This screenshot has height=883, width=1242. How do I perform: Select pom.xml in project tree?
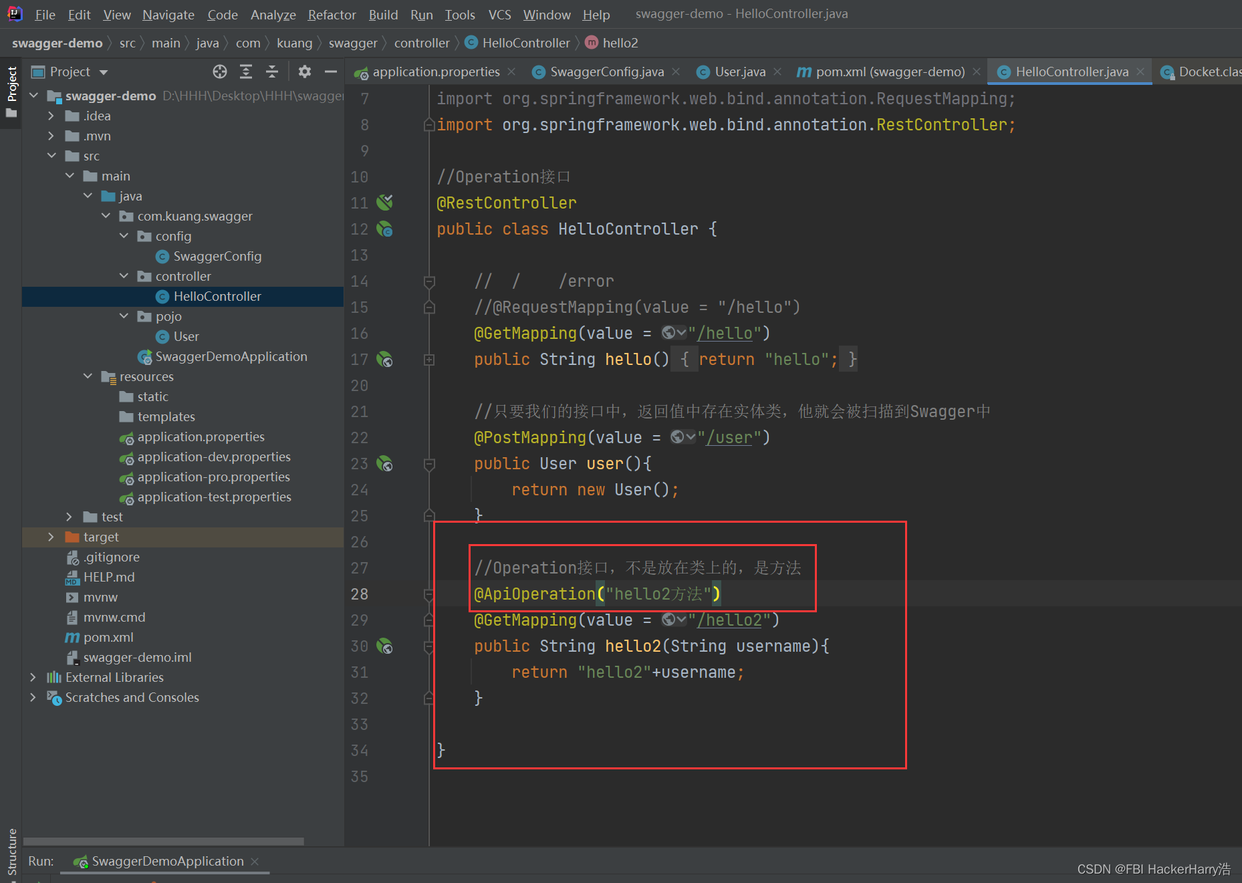click(x=108, y=638)
